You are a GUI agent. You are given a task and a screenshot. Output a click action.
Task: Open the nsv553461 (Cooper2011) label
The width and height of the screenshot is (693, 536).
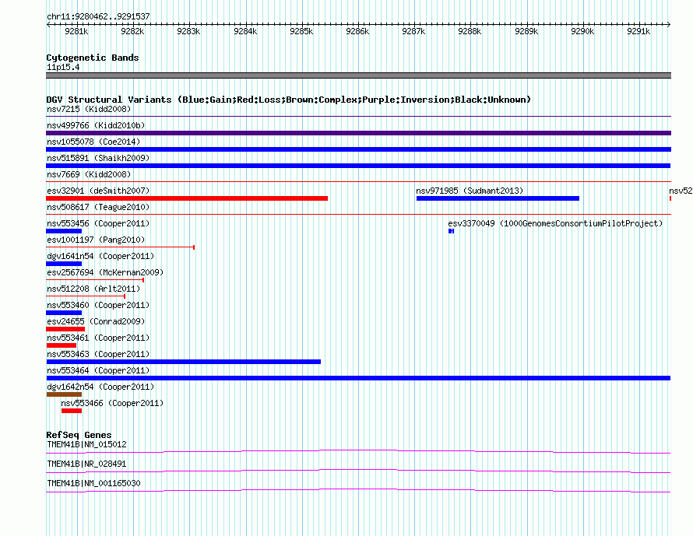point(98,338)
